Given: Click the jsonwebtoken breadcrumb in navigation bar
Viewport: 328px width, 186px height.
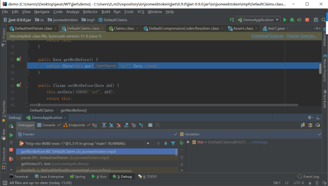Looking at the screenshot, I should coord(63,20).
